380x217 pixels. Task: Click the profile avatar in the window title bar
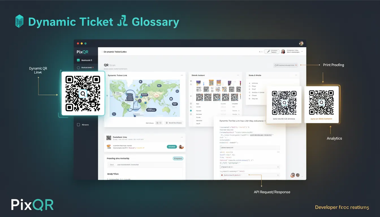coord(301,43)
